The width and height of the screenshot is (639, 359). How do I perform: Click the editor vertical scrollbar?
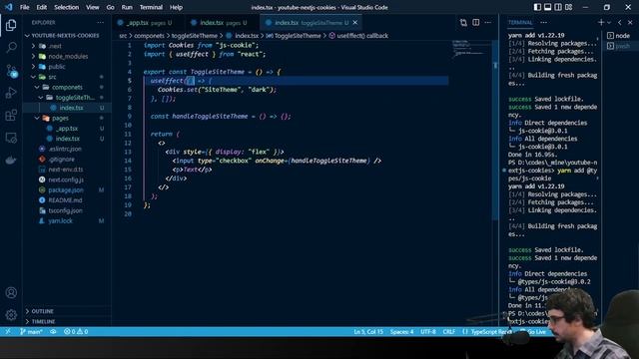(x=495, y=131)
